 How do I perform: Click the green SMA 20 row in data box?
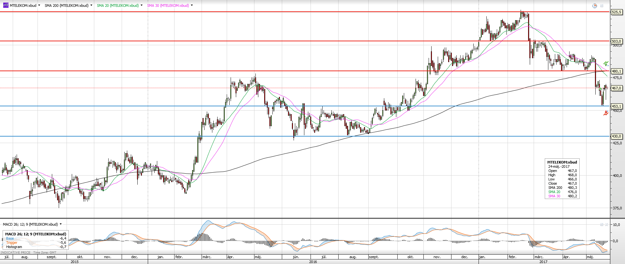tap(562, 192)
